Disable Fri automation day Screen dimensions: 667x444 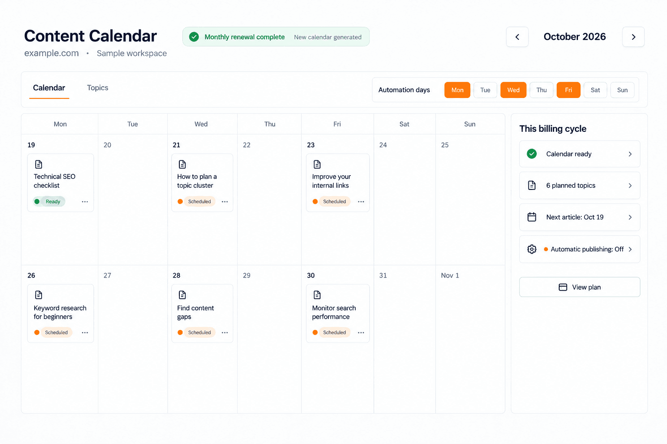(x=568, y=90)
